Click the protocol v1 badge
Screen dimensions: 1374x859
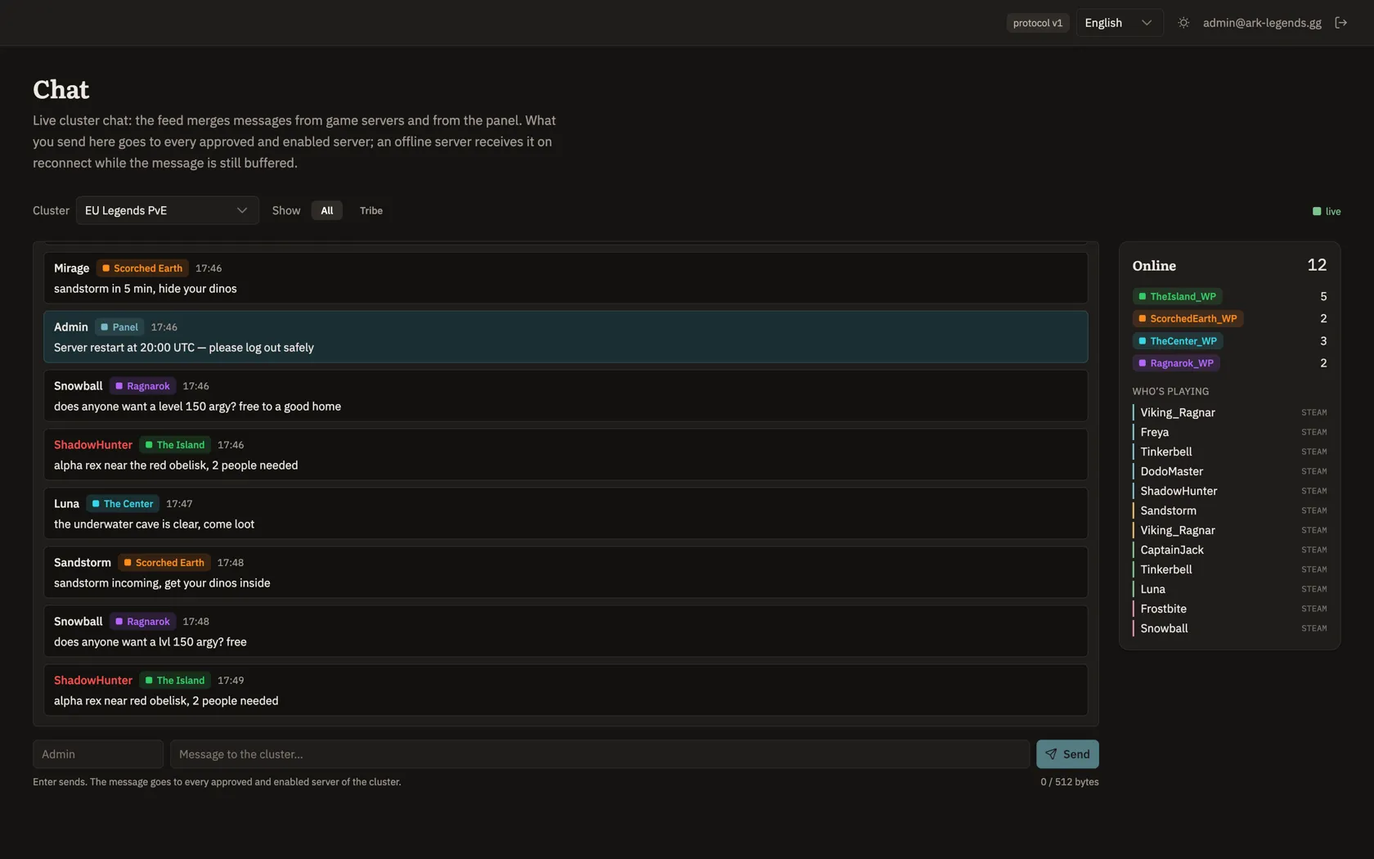point(1037,23)
